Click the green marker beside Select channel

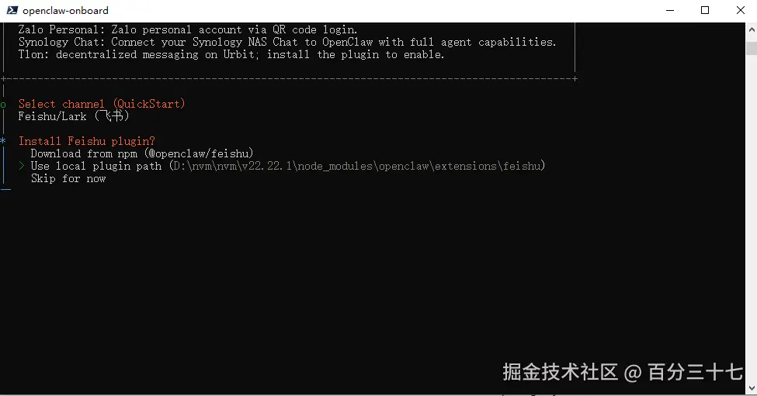pyautogui.click(x=4, y=104)
